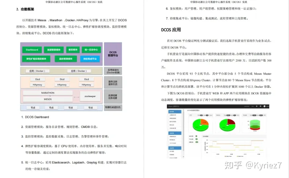289x178 pixels.
Task: Select the gray 应用容器化 (Docker封装) label
Action: click(x=113, y=71)
